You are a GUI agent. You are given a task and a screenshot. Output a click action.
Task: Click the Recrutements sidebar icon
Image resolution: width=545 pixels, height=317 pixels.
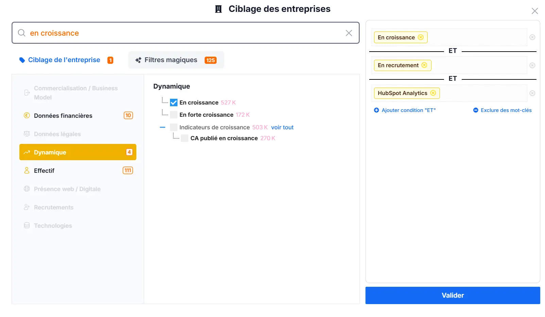point(27,207)
